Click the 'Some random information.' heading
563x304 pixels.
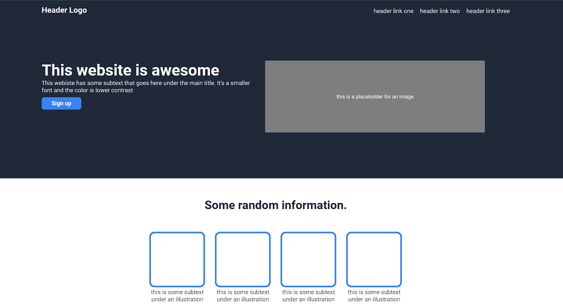coord(276,205)
